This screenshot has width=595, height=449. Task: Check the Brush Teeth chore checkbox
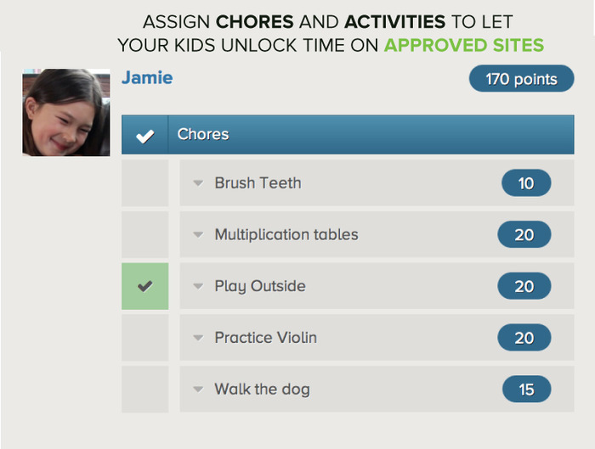click(144, 183)
